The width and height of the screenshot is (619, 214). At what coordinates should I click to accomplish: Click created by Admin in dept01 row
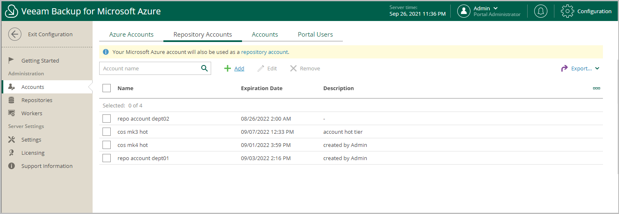point(345,158)
